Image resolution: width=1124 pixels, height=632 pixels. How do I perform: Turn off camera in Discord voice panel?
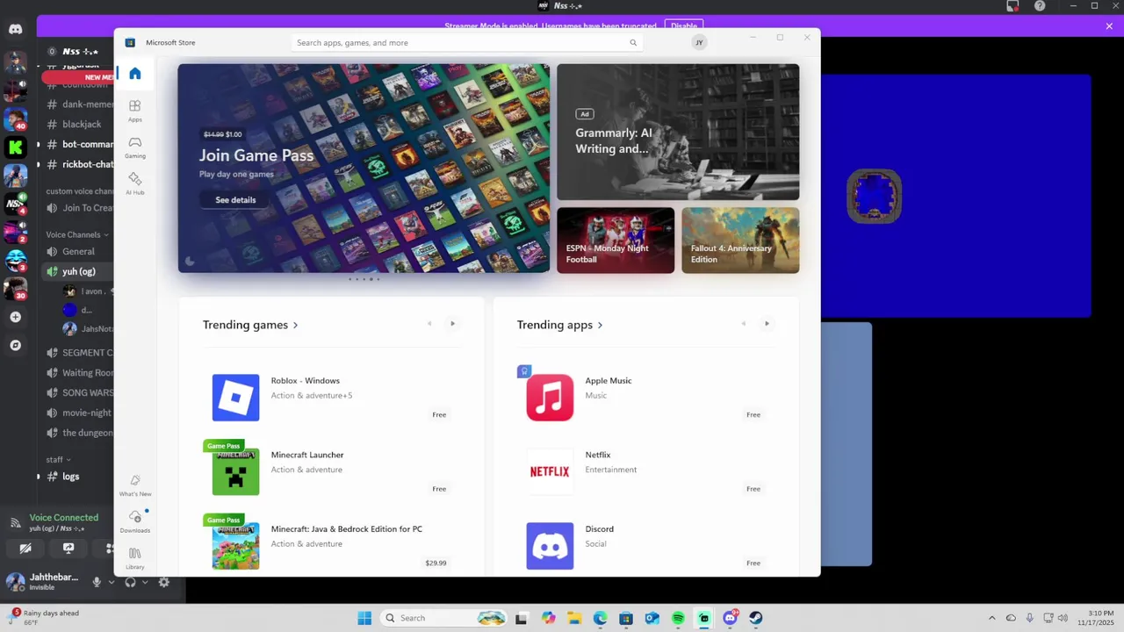25,549
